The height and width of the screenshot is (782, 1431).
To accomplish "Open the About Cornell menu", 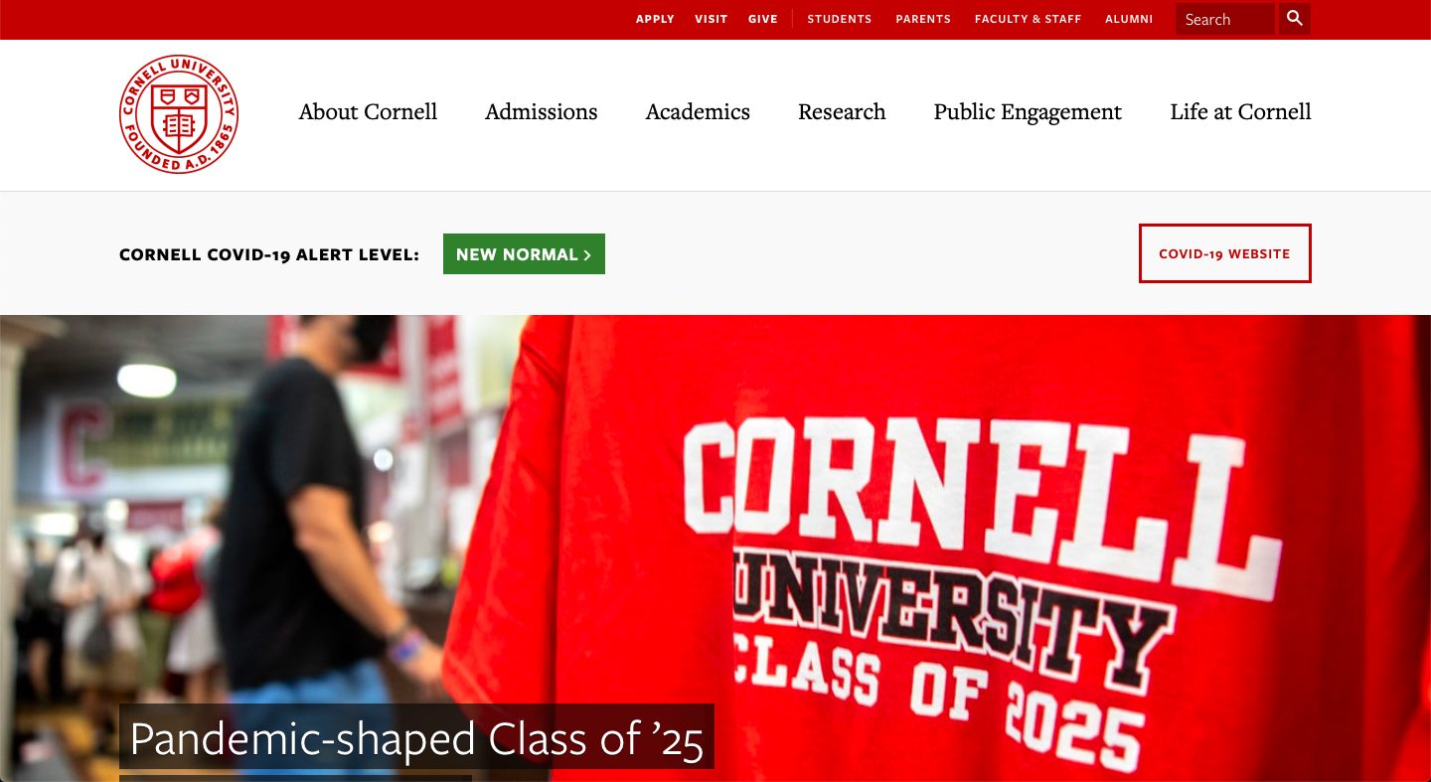I will pos(368,112).
